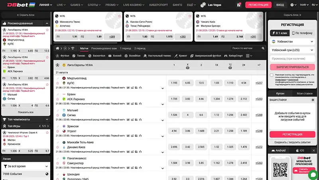Open the Купон tab
Screen dimensions: 319x180
[x=280, y=93]
